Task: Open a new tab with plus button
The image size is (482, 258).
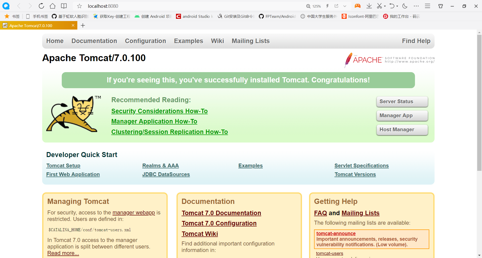Action: click(x=83, y=25)
